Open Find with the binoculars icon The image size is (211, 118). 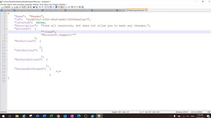tap(34, 7)
